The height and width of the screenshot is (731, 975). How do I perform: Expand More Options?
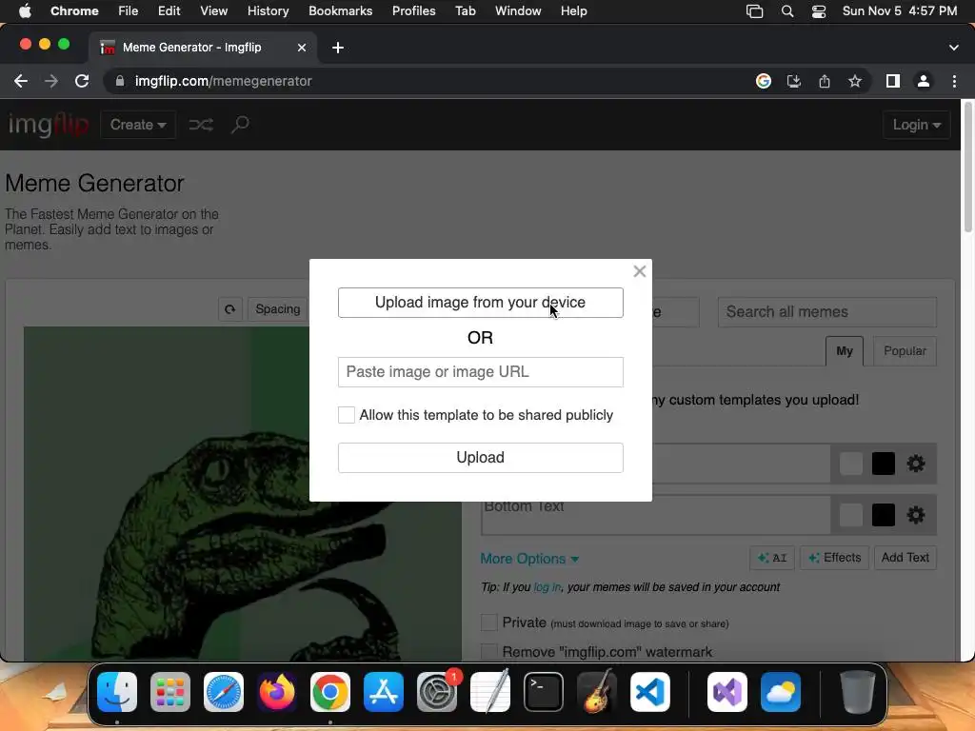pyautogui.click(x=529, y=559)
